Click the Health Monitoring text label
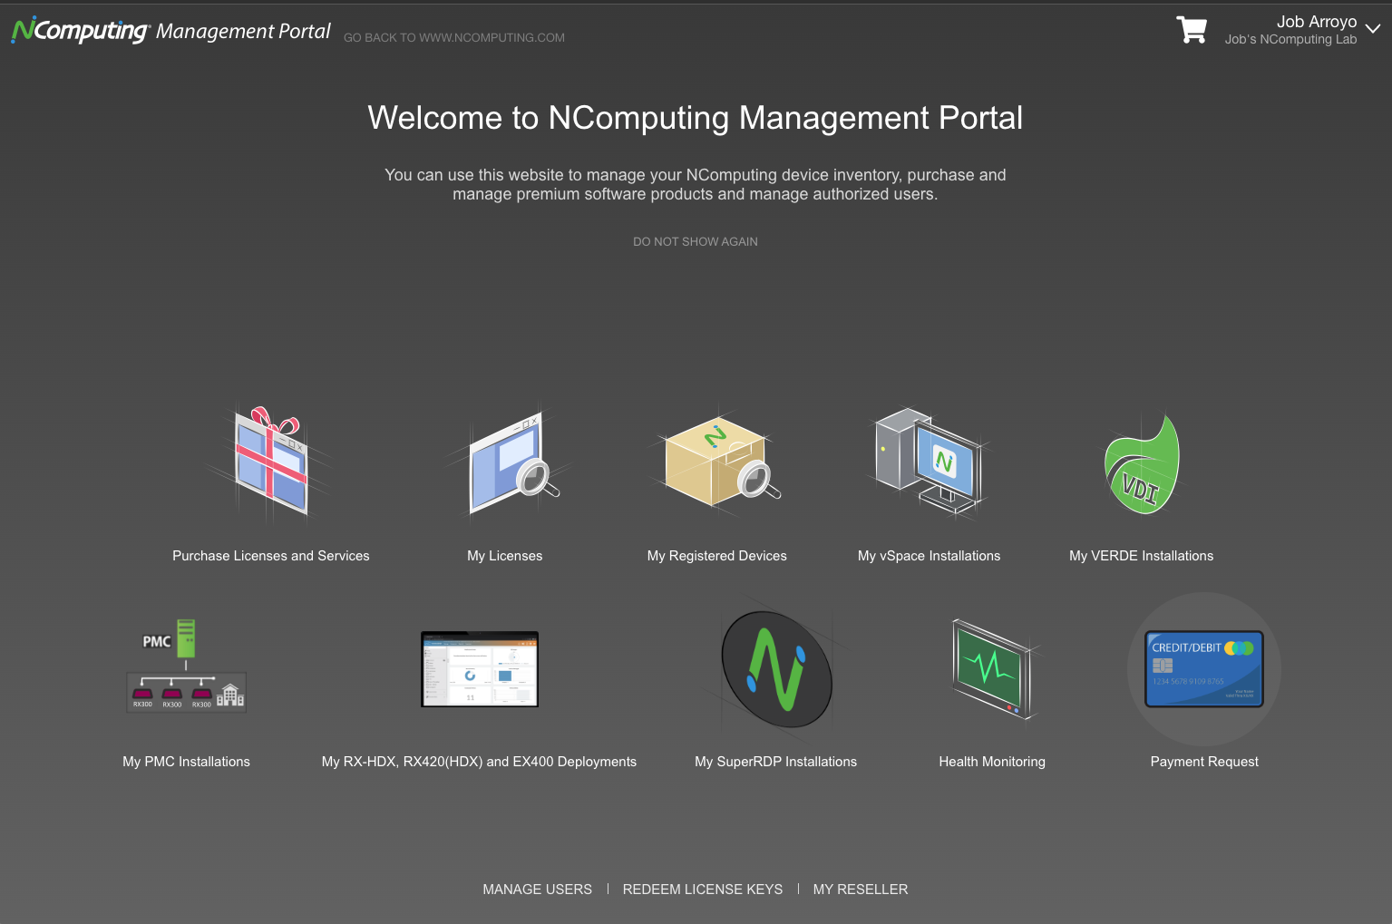This screenshot has width=1392, height=924. point(992,762)
